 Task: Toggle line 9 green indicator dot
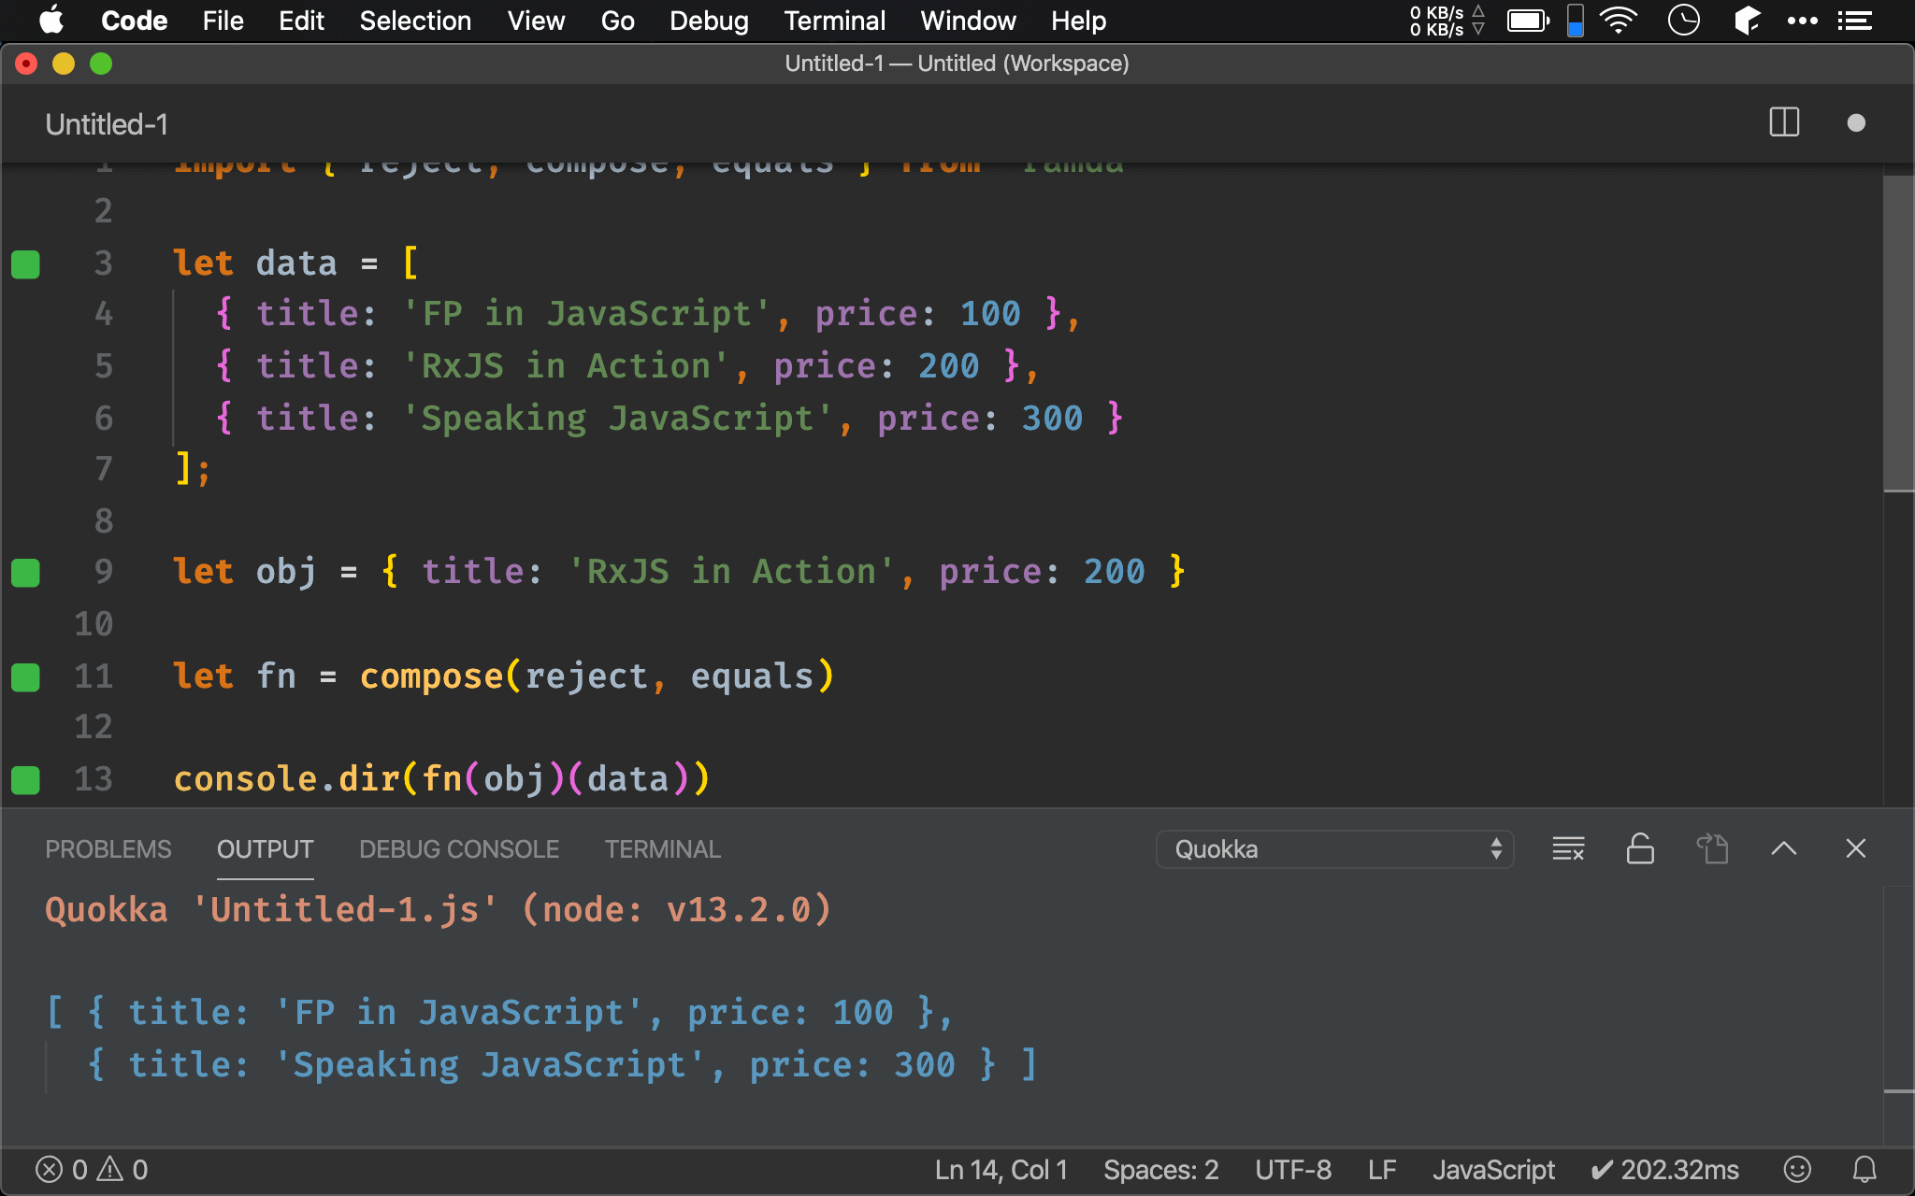click(27, 571)
